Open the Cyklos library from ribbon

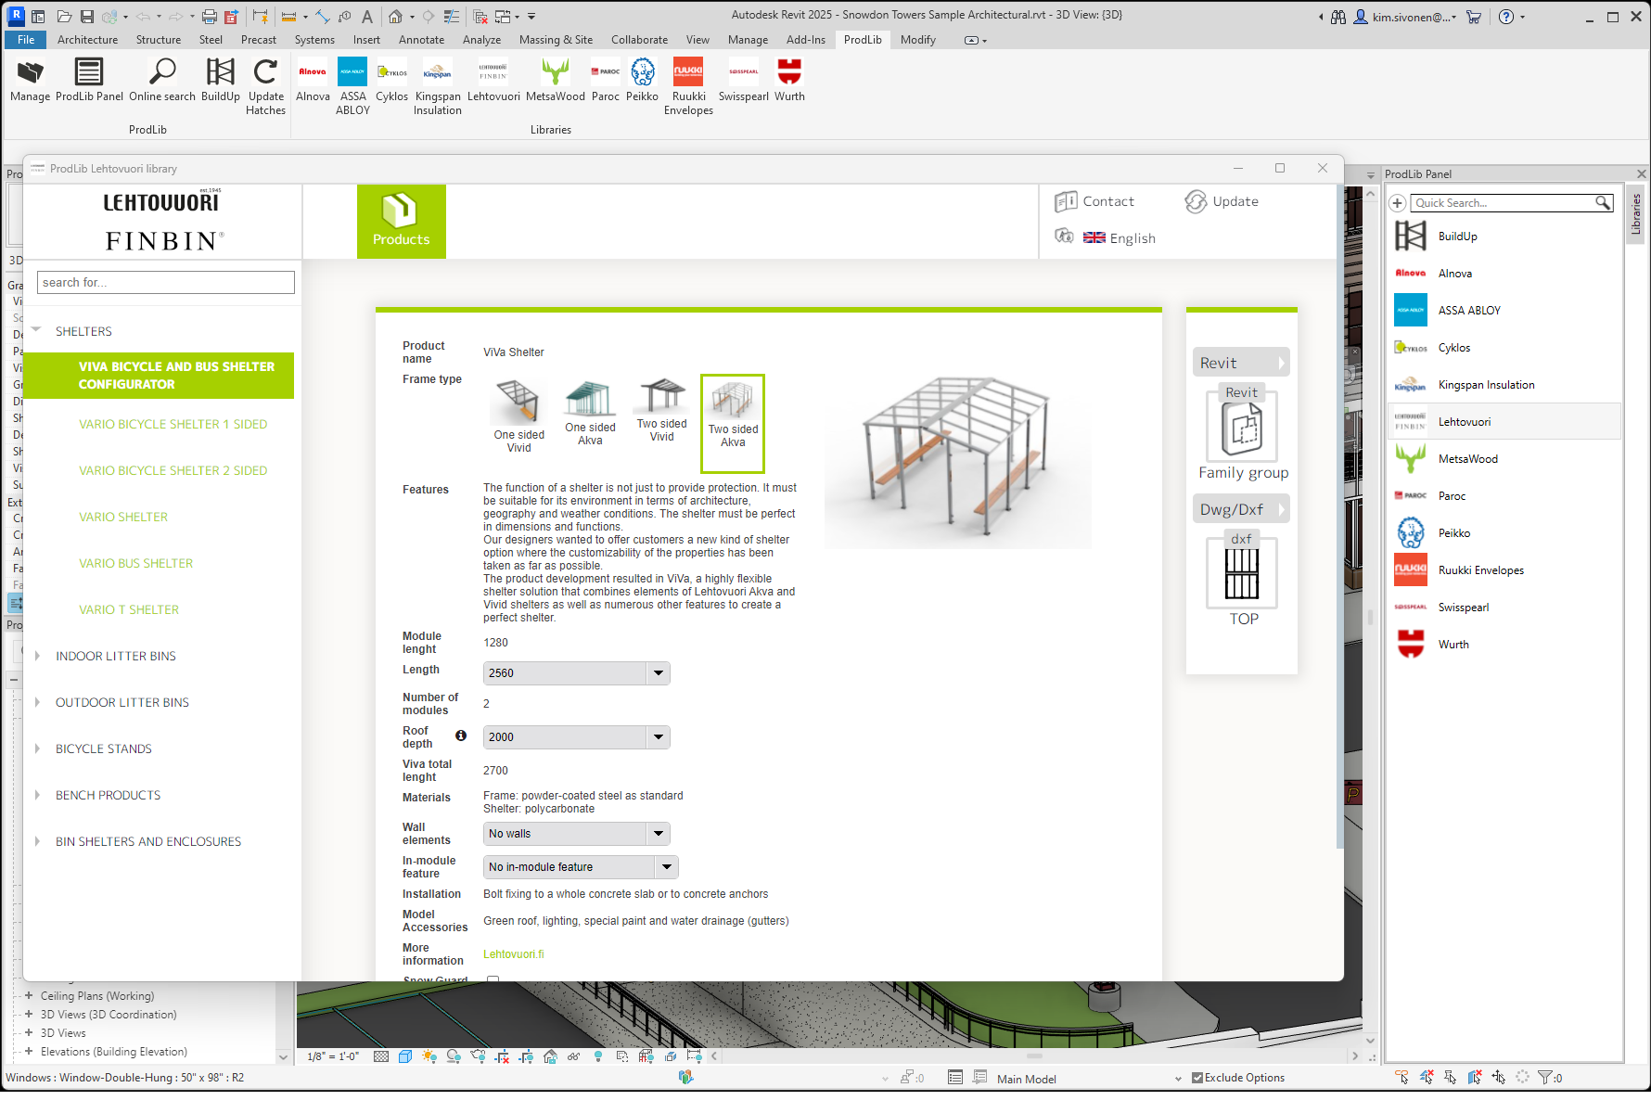(x=391, y=80)
